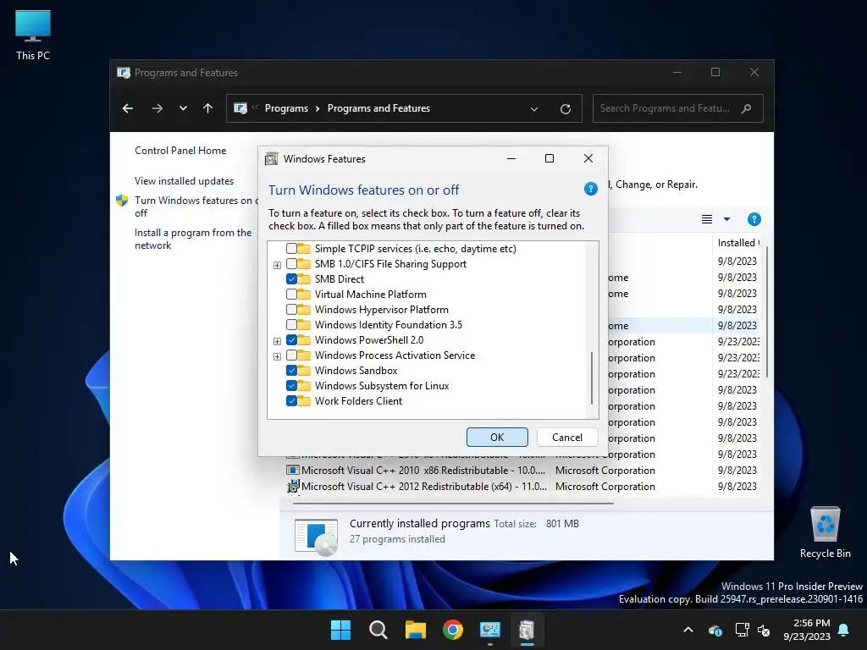Click the view options list icon
Screen dimensions: 867x650
(707, 219)
